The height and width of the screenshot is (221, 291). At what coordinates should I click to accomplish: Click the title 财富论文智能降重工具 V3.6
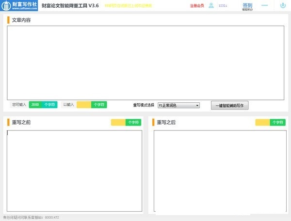click(x=70, y=5)
